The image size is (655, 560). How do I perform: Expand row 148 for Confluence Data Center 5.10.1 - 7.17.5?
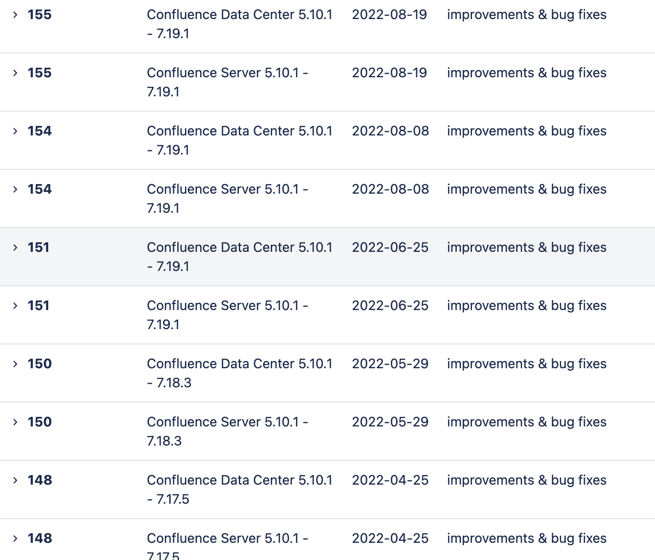(x=16, y=480)
